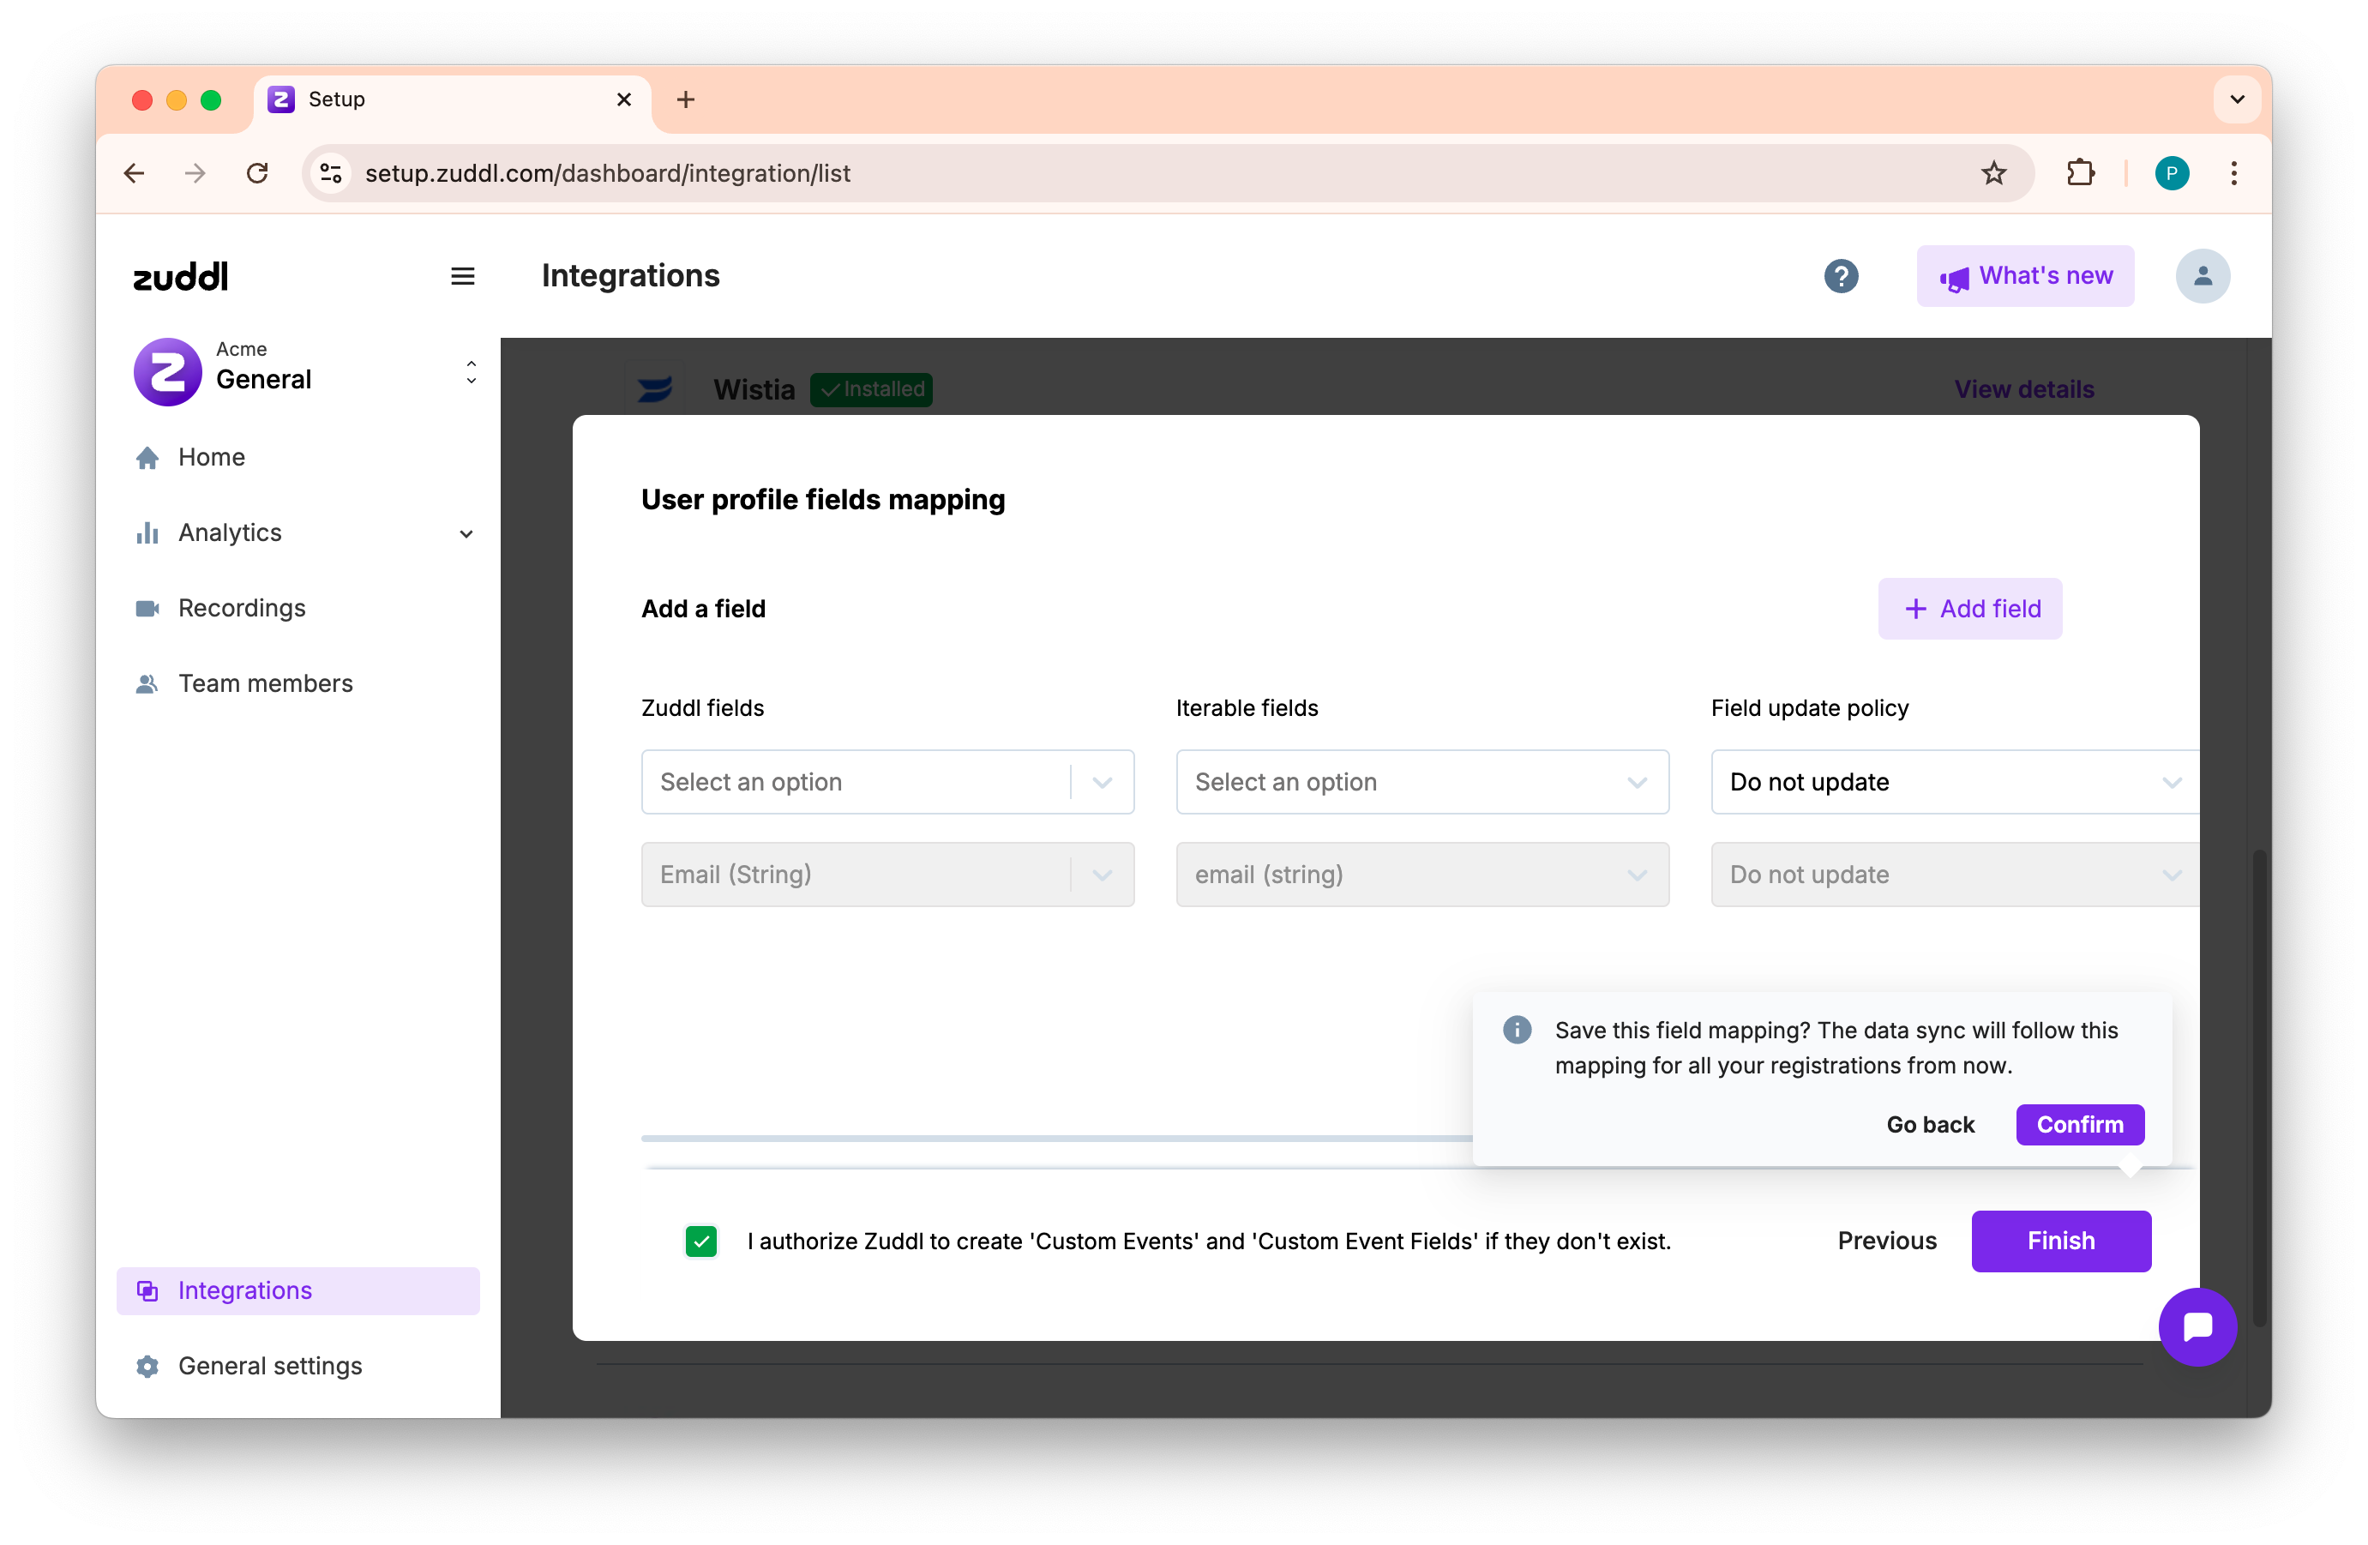Click the user profile avatar icon
2368x1545 pixels.
[x=2202, y=275]
